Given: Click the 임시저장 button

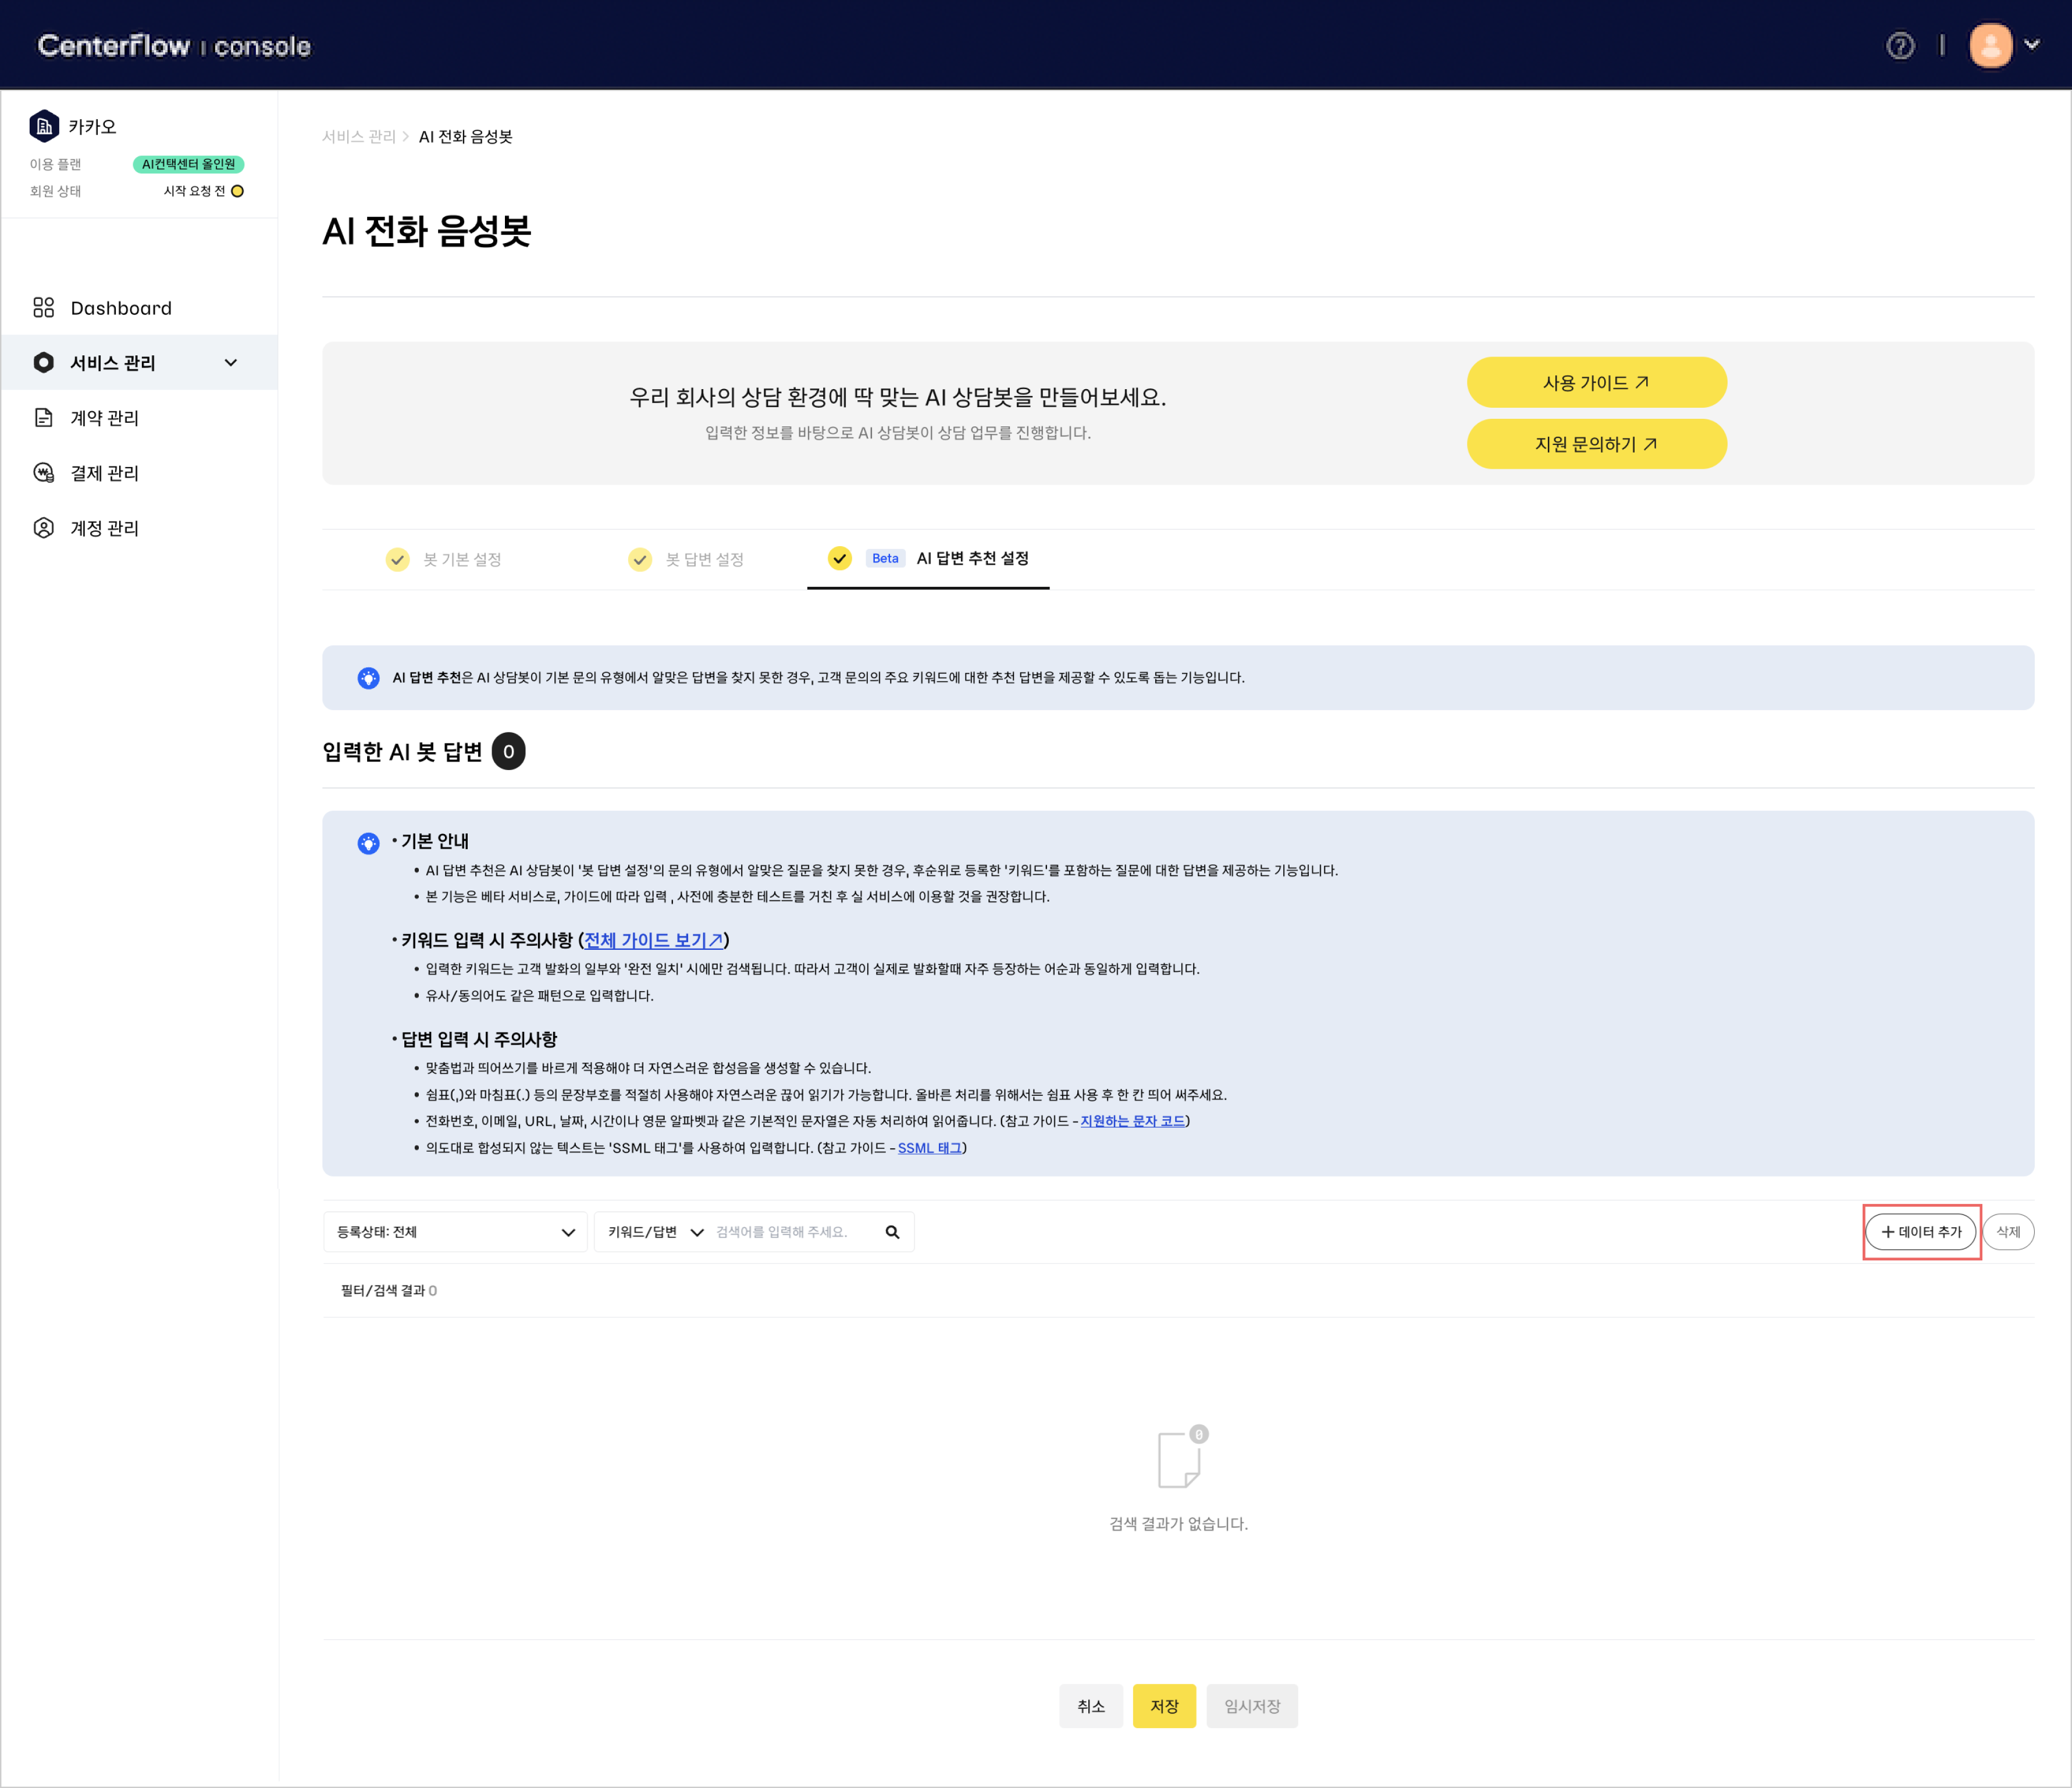Looking at the screenshot, I should pyautogui.click(x=1251, y=1705).
